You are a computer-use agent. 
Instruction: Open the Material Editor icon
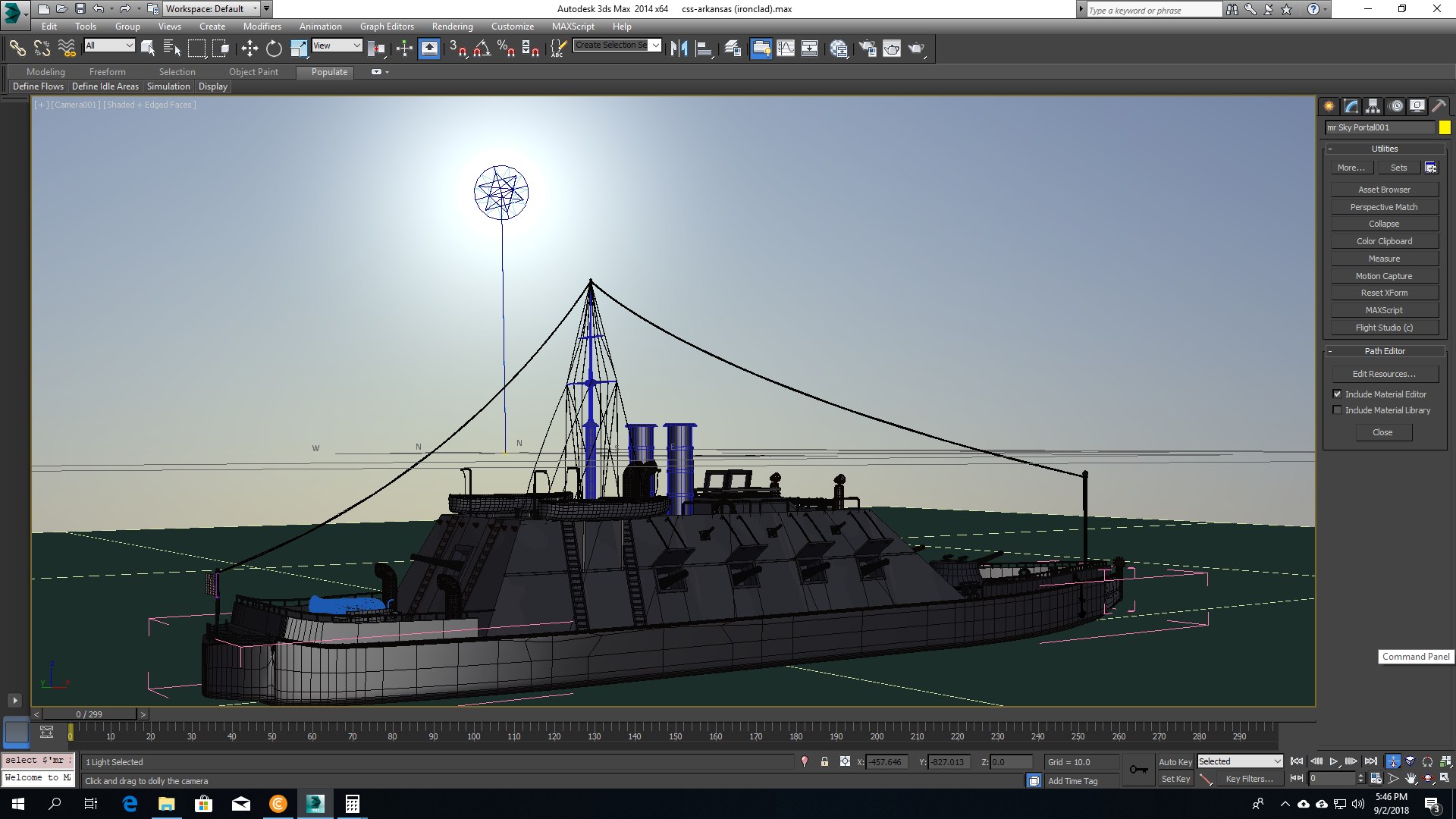839,49
